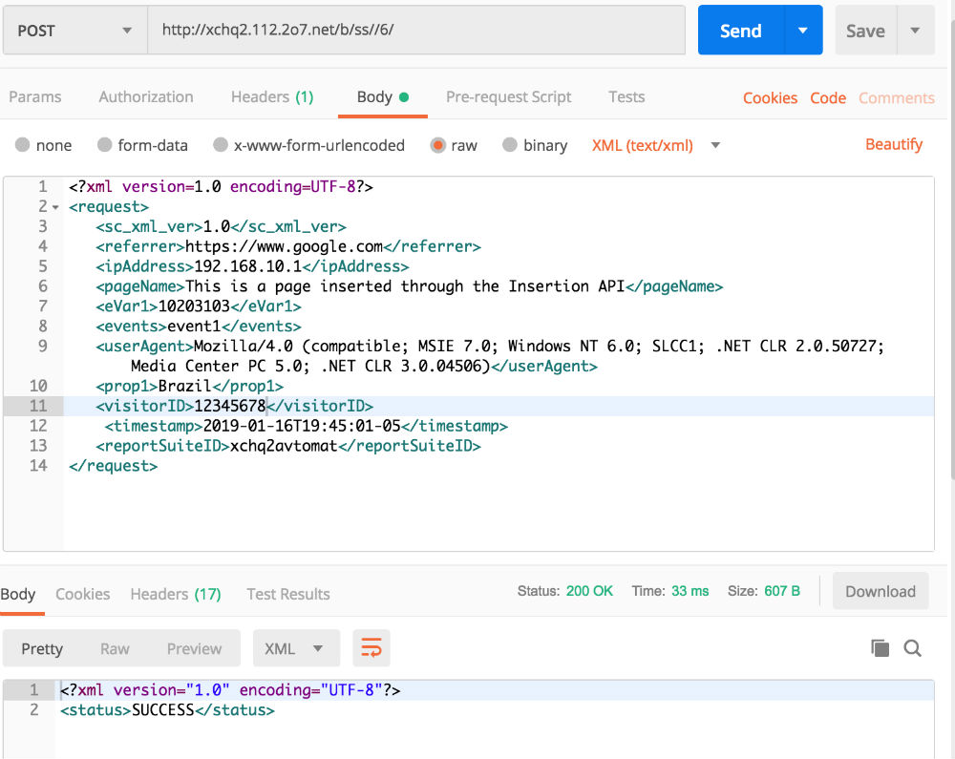
Task: Click the timestamp line in the request body
Action: [499, 426]
